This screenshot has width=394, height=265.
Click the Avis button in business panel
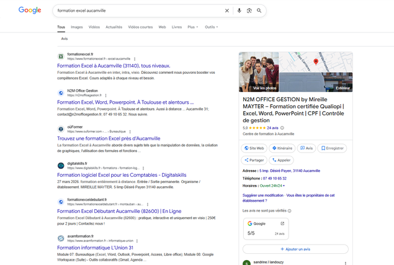307,148
